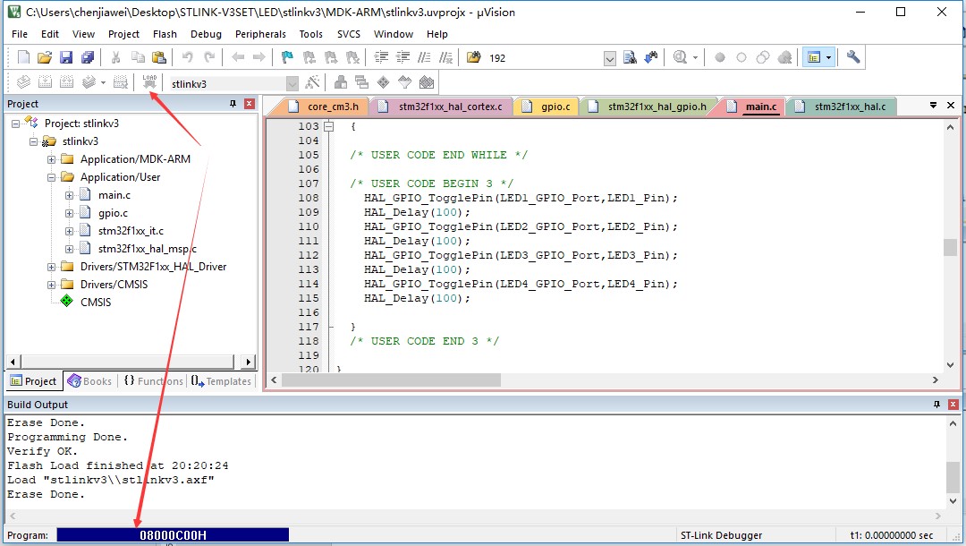966x546 pixels.
Task: Open the Debug menu
Action: coord(206,34)
